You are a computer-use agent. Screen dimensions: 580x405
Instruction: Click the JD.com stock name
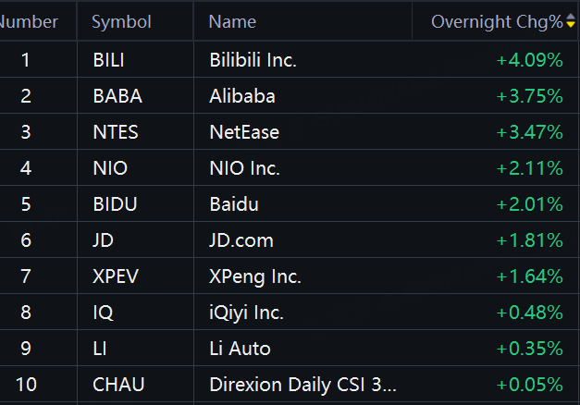tap(241, 240)
